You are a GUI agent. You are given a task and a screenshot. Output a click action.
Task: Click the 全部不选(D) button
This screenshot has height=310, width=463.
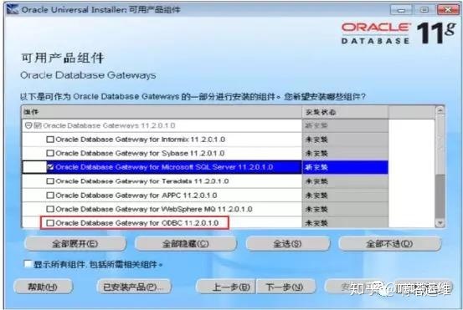pyautogui.click(x=389, y=244)
